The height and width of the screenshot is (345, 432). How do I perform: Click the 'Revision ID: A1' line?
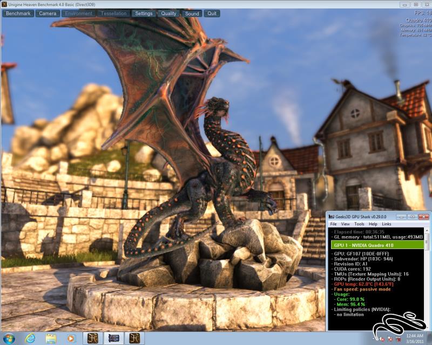pos(349,264)
